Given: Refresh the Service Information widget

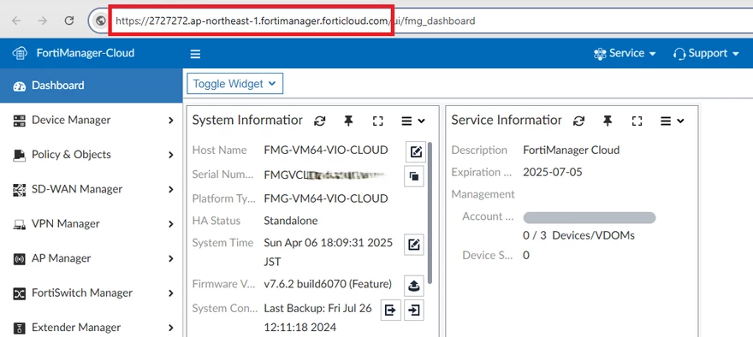Looking at the screenshot, I should (x=579, y=121).
